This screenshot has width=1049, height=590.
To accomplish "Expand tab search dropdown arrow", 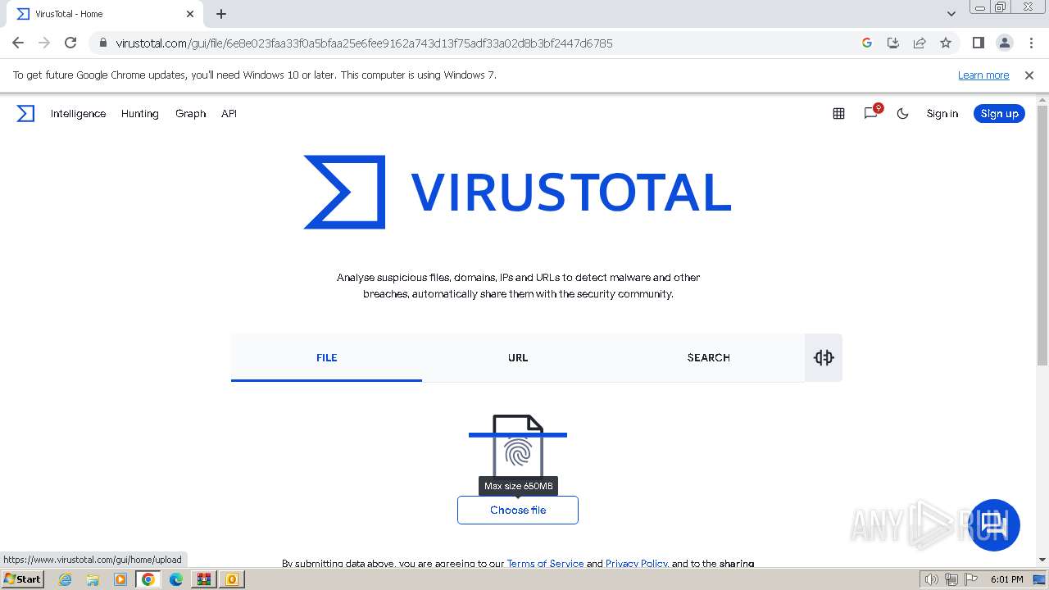I will [x=951, y=14].
